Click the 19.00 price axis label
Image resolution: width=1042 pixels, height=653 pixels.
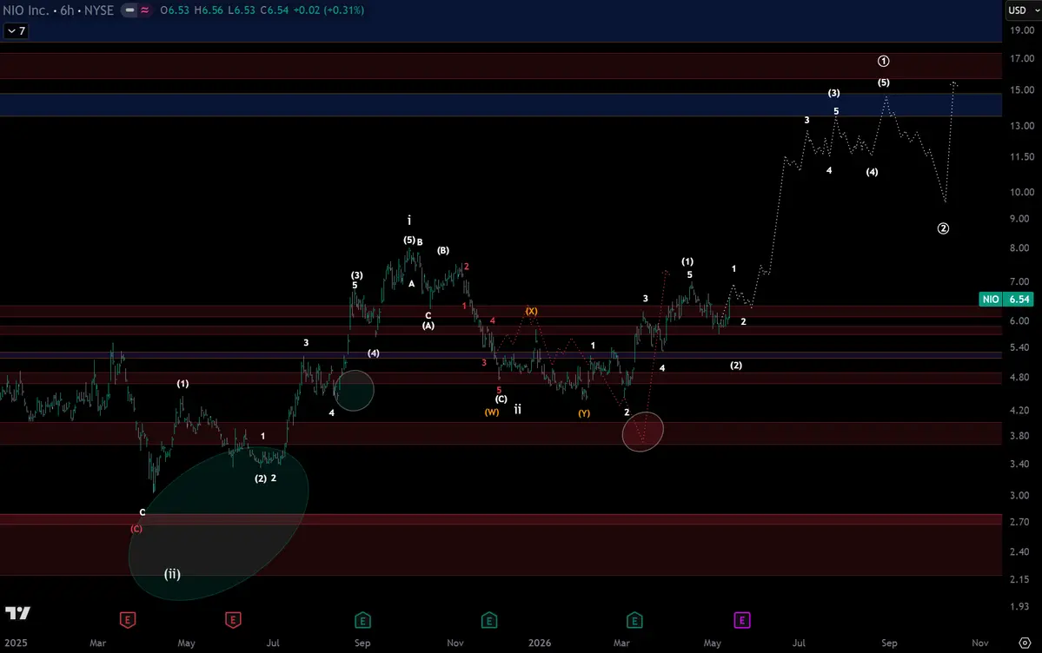coord(1021,30)
